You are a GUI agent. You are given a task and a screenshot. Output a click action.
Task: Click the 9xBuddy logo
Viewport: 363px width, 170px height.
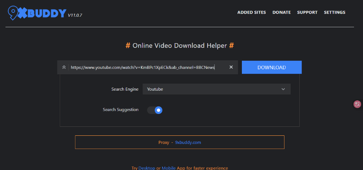[37, 13]
